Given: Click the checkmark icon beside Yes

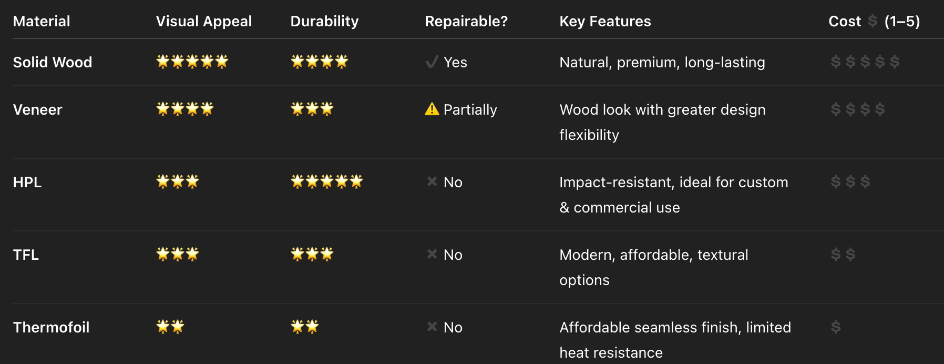Looking at the screenshot, I should point(432,62).
